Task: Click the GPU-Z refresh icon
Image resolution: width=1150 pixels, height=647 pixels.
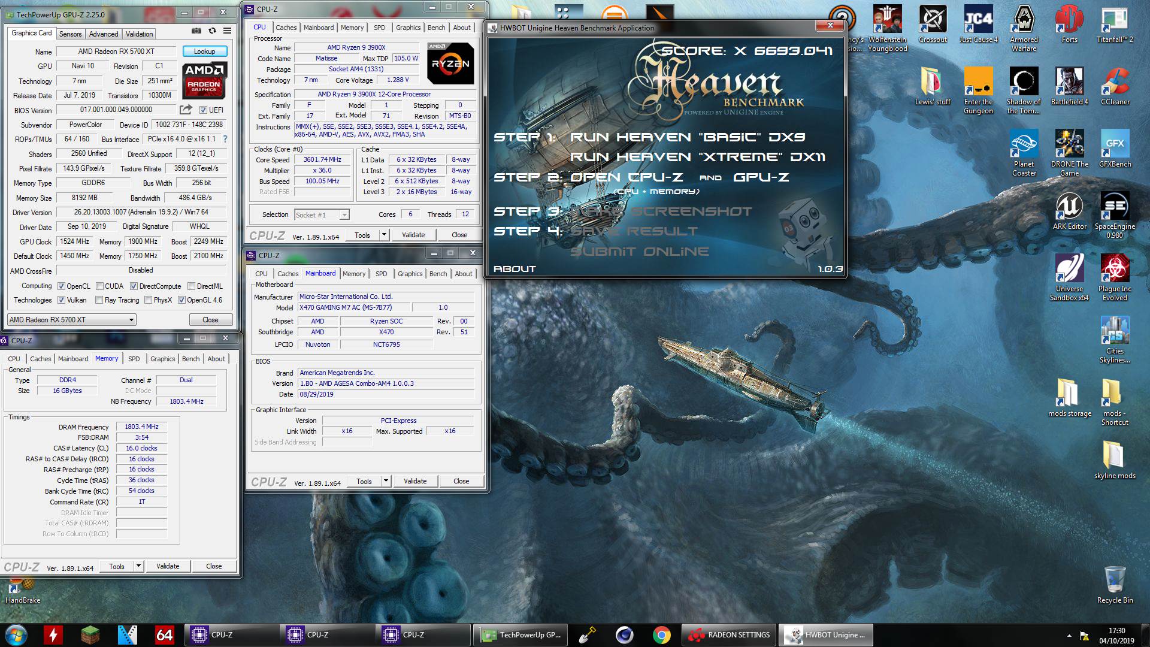Action: pos(212,31)
